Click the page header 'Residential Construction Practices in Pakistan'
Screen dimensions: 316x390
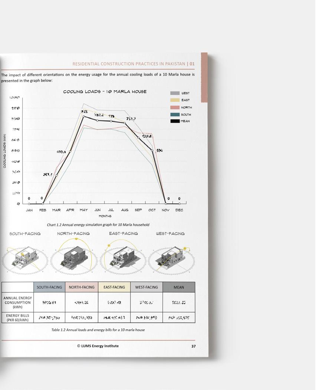(x=129, y=64)
